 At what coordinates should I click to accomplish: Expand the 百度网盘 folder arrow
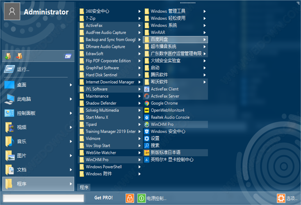(205, 39)
